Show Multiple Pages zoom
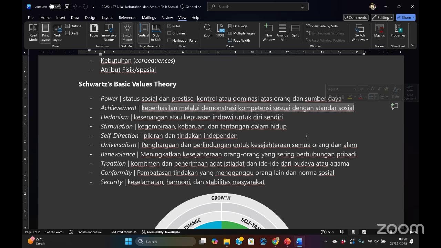Image resolution: width=441 pixels, height=248 pixels. pyautogui.click(x=242, y=33)
